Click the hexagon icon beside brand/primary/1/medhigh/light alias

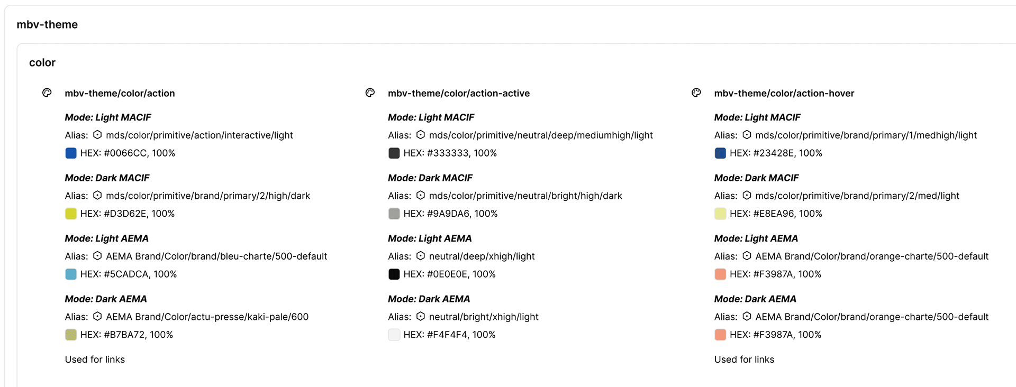pyautogui.click(x=747, y=135)
